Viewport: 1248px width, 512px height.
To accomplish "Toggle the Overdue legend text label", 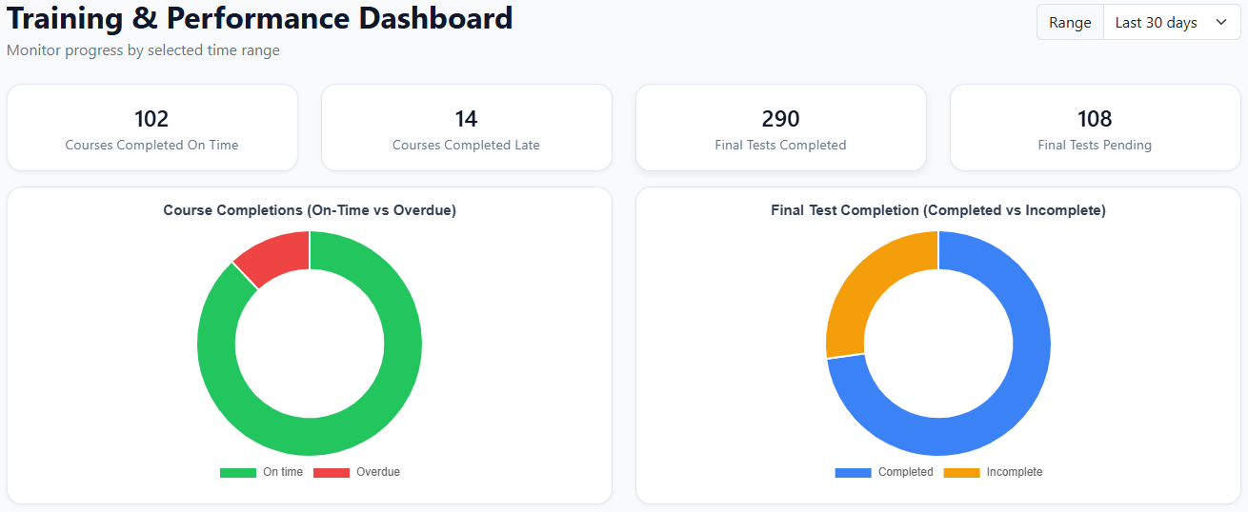I will [378, 472].
